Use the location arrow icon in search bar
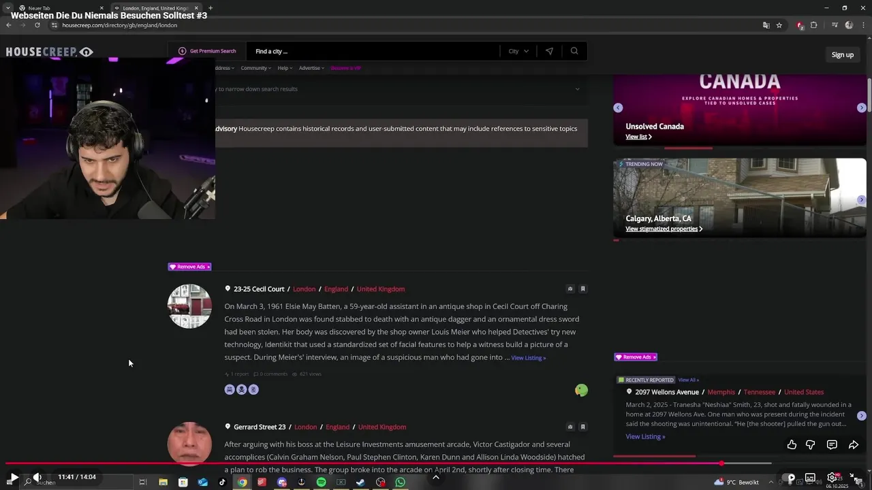The width and height of the screenshot is (872, 490). point(549,51)
